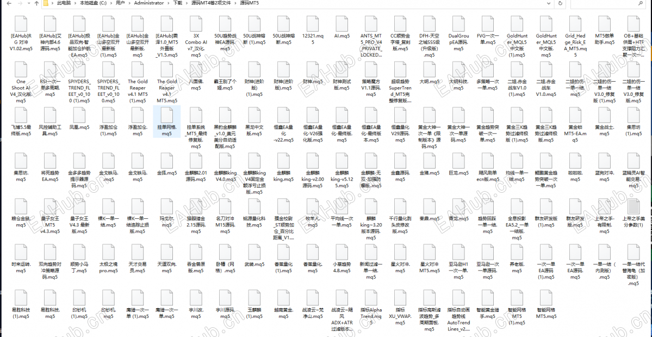
Task: Select the One Shoot AI V4 file icon
Action: [x=21, y=69]
